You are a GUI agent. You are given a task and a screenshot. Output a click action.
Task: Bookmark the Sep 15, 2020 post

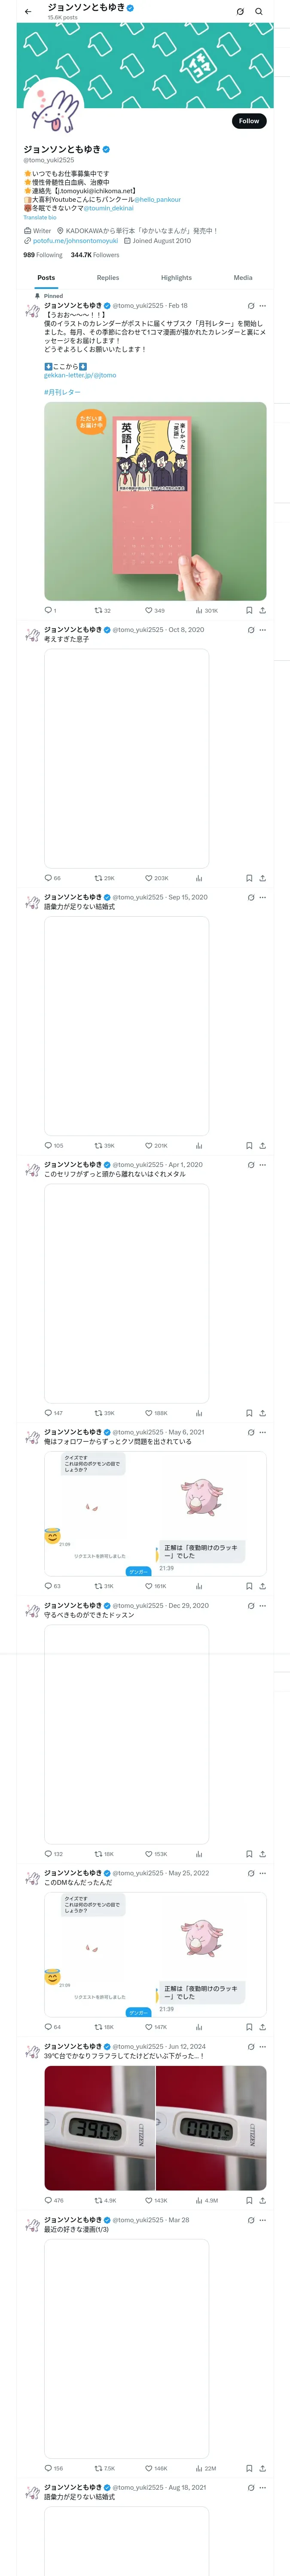pyautogui.click(x=249, y=1145)
